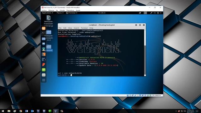Select the websploit folder on desktop
Image resolution: width=201 pixels, height=113 pixels.
tap(49, 48)
